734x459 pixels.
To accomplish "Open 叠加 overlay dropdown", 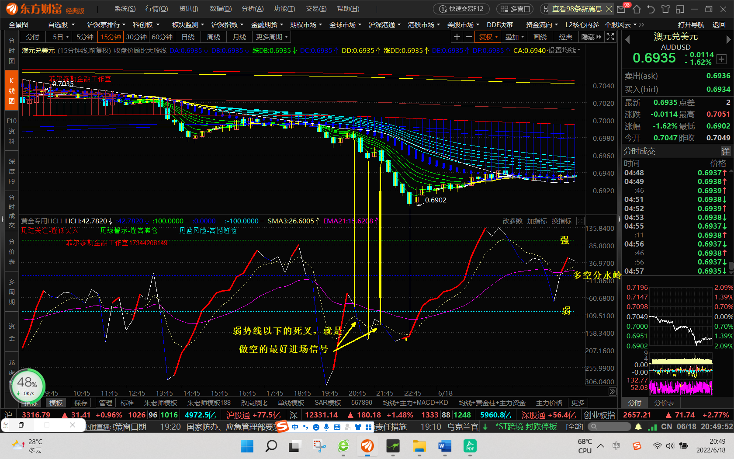I will [514, 37].
